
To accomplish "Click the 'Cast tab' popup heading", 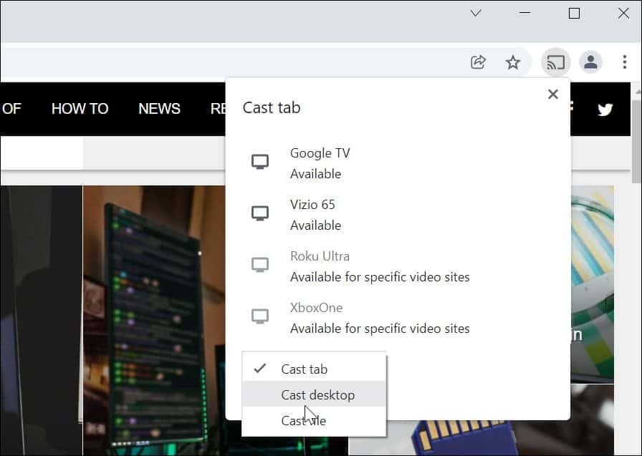I will (x=272, y=107).
